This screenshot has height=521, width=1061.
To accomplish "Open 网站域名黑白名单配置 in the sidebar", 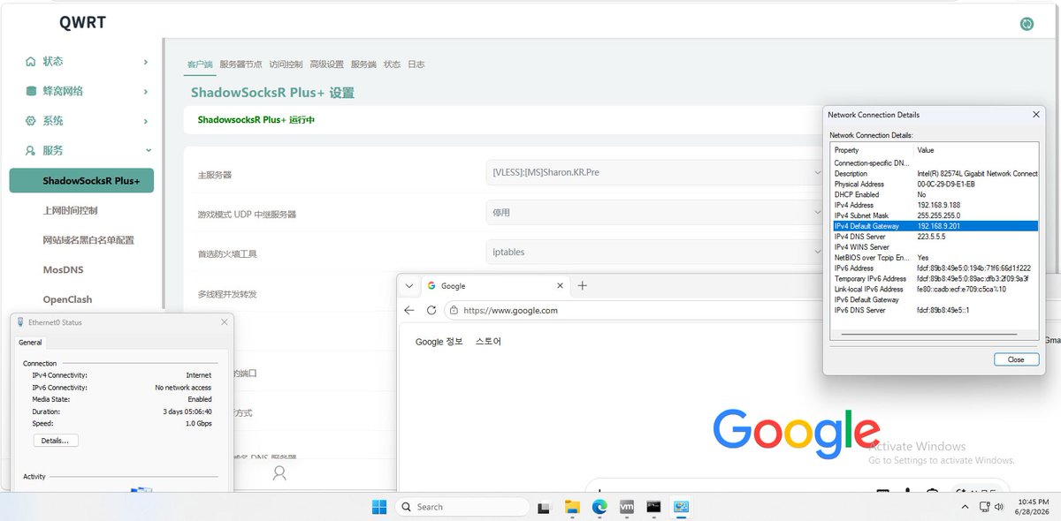I will coord(88,240).
